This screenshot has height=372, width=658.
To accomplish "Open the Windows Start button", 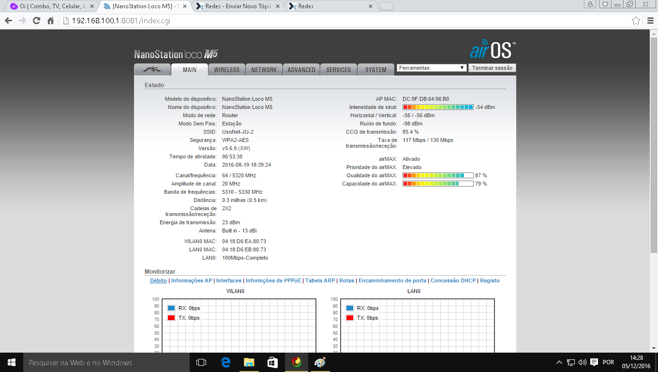I will pos(12,362).
